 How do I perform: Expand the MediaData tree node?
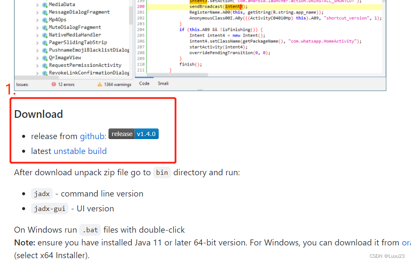pyautogui.click(x=37, y=4)
